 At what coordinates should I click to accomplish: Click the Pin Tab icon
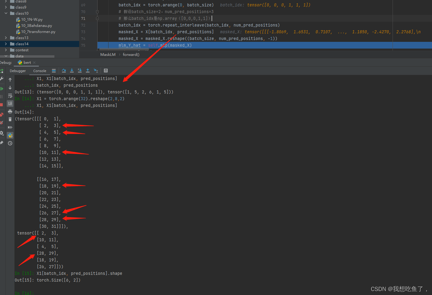[2, 143]
